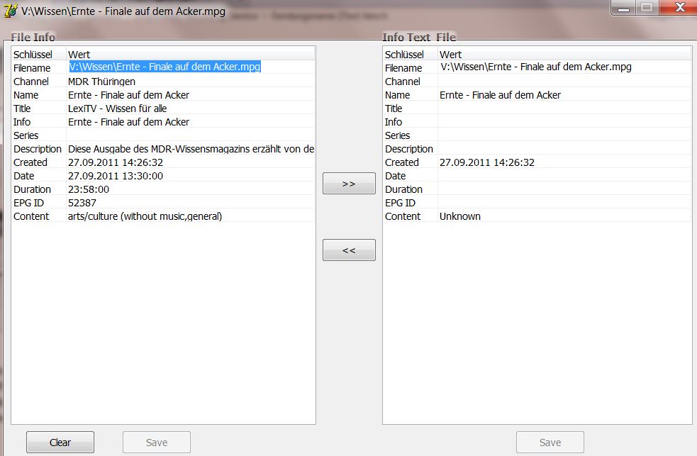Copy values right with the >> button
This screenshot has height=456, width=697.
point(349,183)
